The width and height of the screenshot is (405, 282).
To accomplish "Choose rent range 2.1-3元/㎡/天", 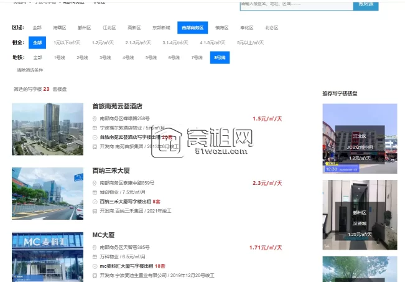I will click(x=138, y=43).
